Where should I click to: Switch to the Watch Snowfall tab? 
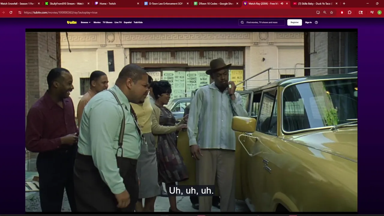click(18, 4)
